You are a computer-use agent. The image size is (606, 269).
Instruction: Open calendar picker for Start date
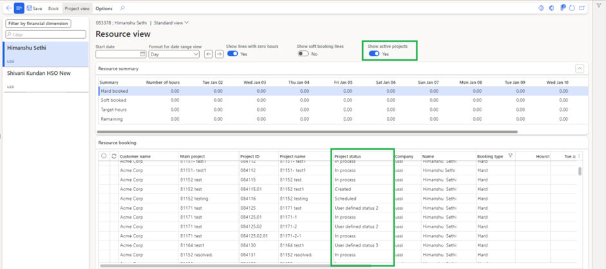(x=142, y=54)
